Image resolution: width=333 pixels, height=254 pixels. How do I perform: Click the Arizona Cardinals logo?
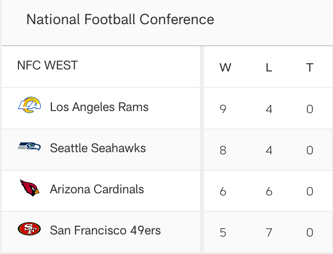click(x=29, y=188)
